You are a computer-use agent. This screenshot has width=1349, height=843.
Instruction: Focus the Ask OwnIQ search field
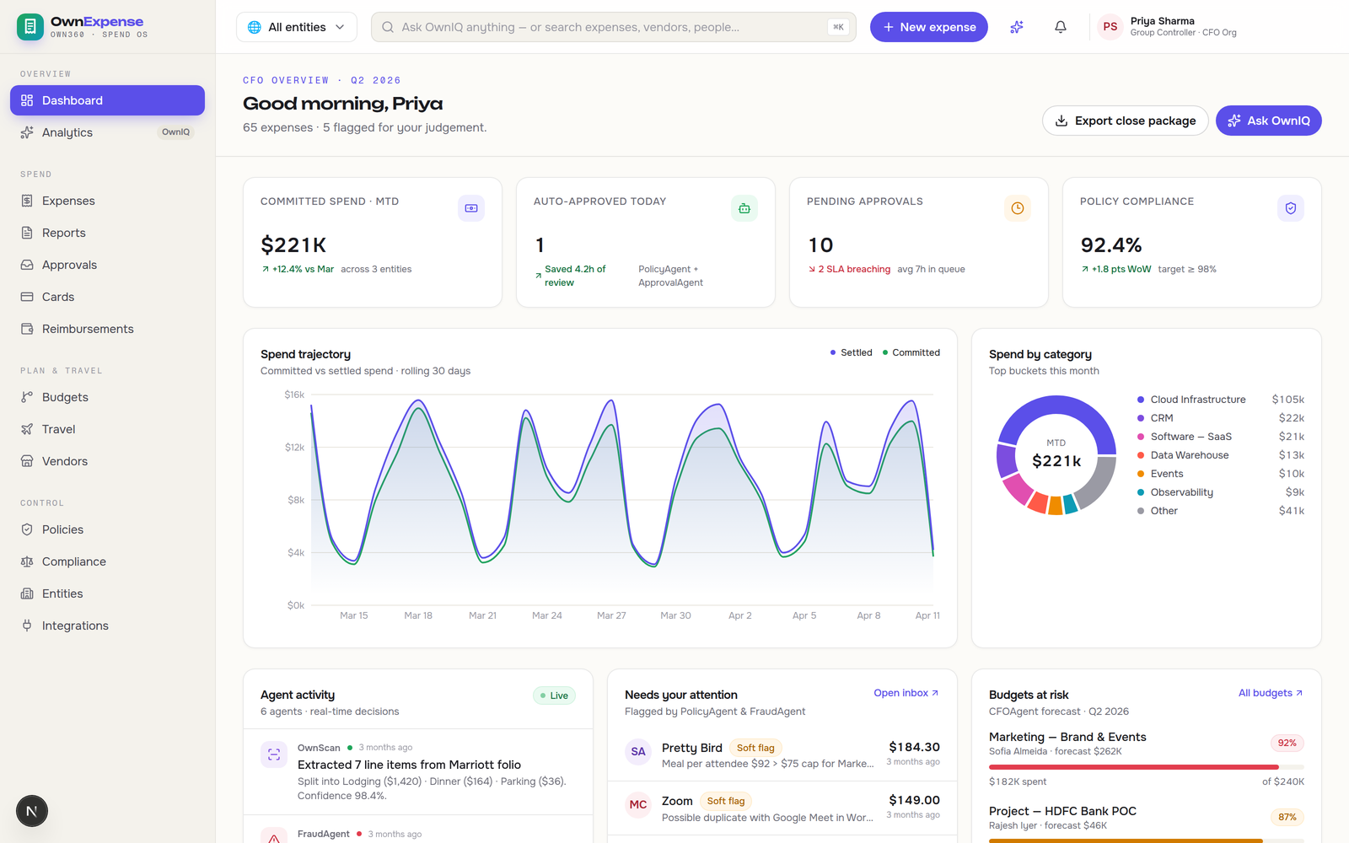coord(614,27)
